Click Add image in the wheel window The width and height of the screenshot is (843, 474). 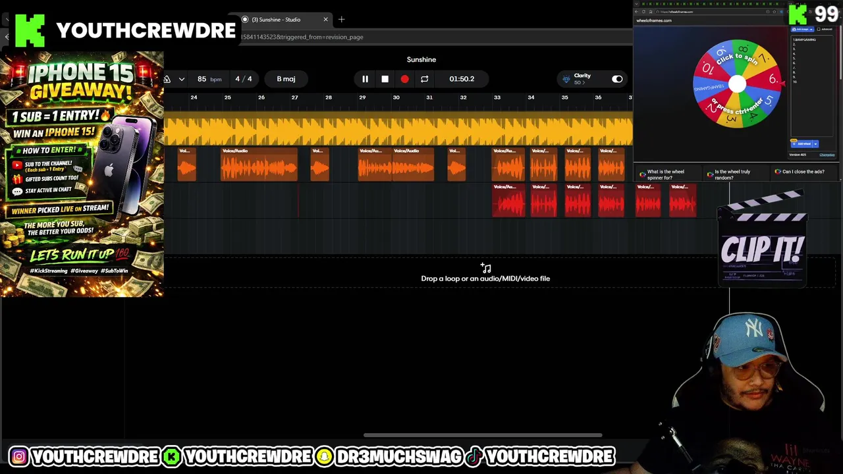coord(802,29)
